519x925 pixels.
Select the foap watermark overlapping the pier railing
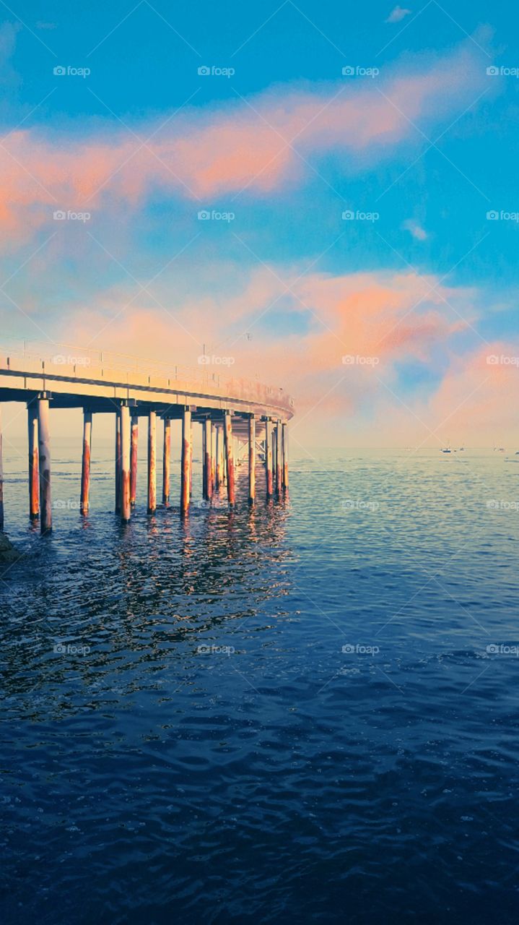coord(71,360)
